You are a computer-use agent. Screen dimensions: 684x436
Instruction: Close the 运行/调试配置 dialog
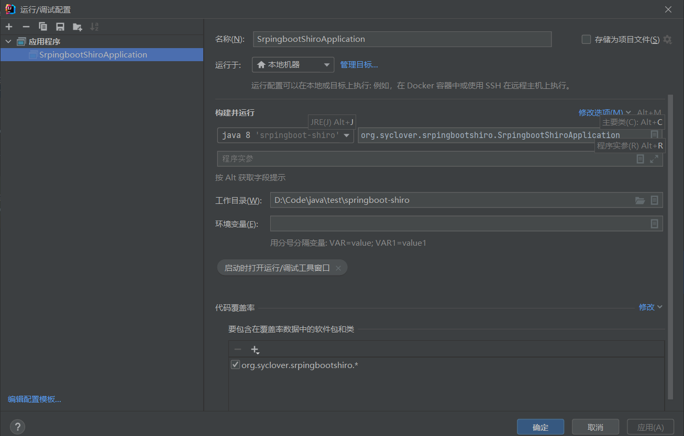(x=668, y=9)
